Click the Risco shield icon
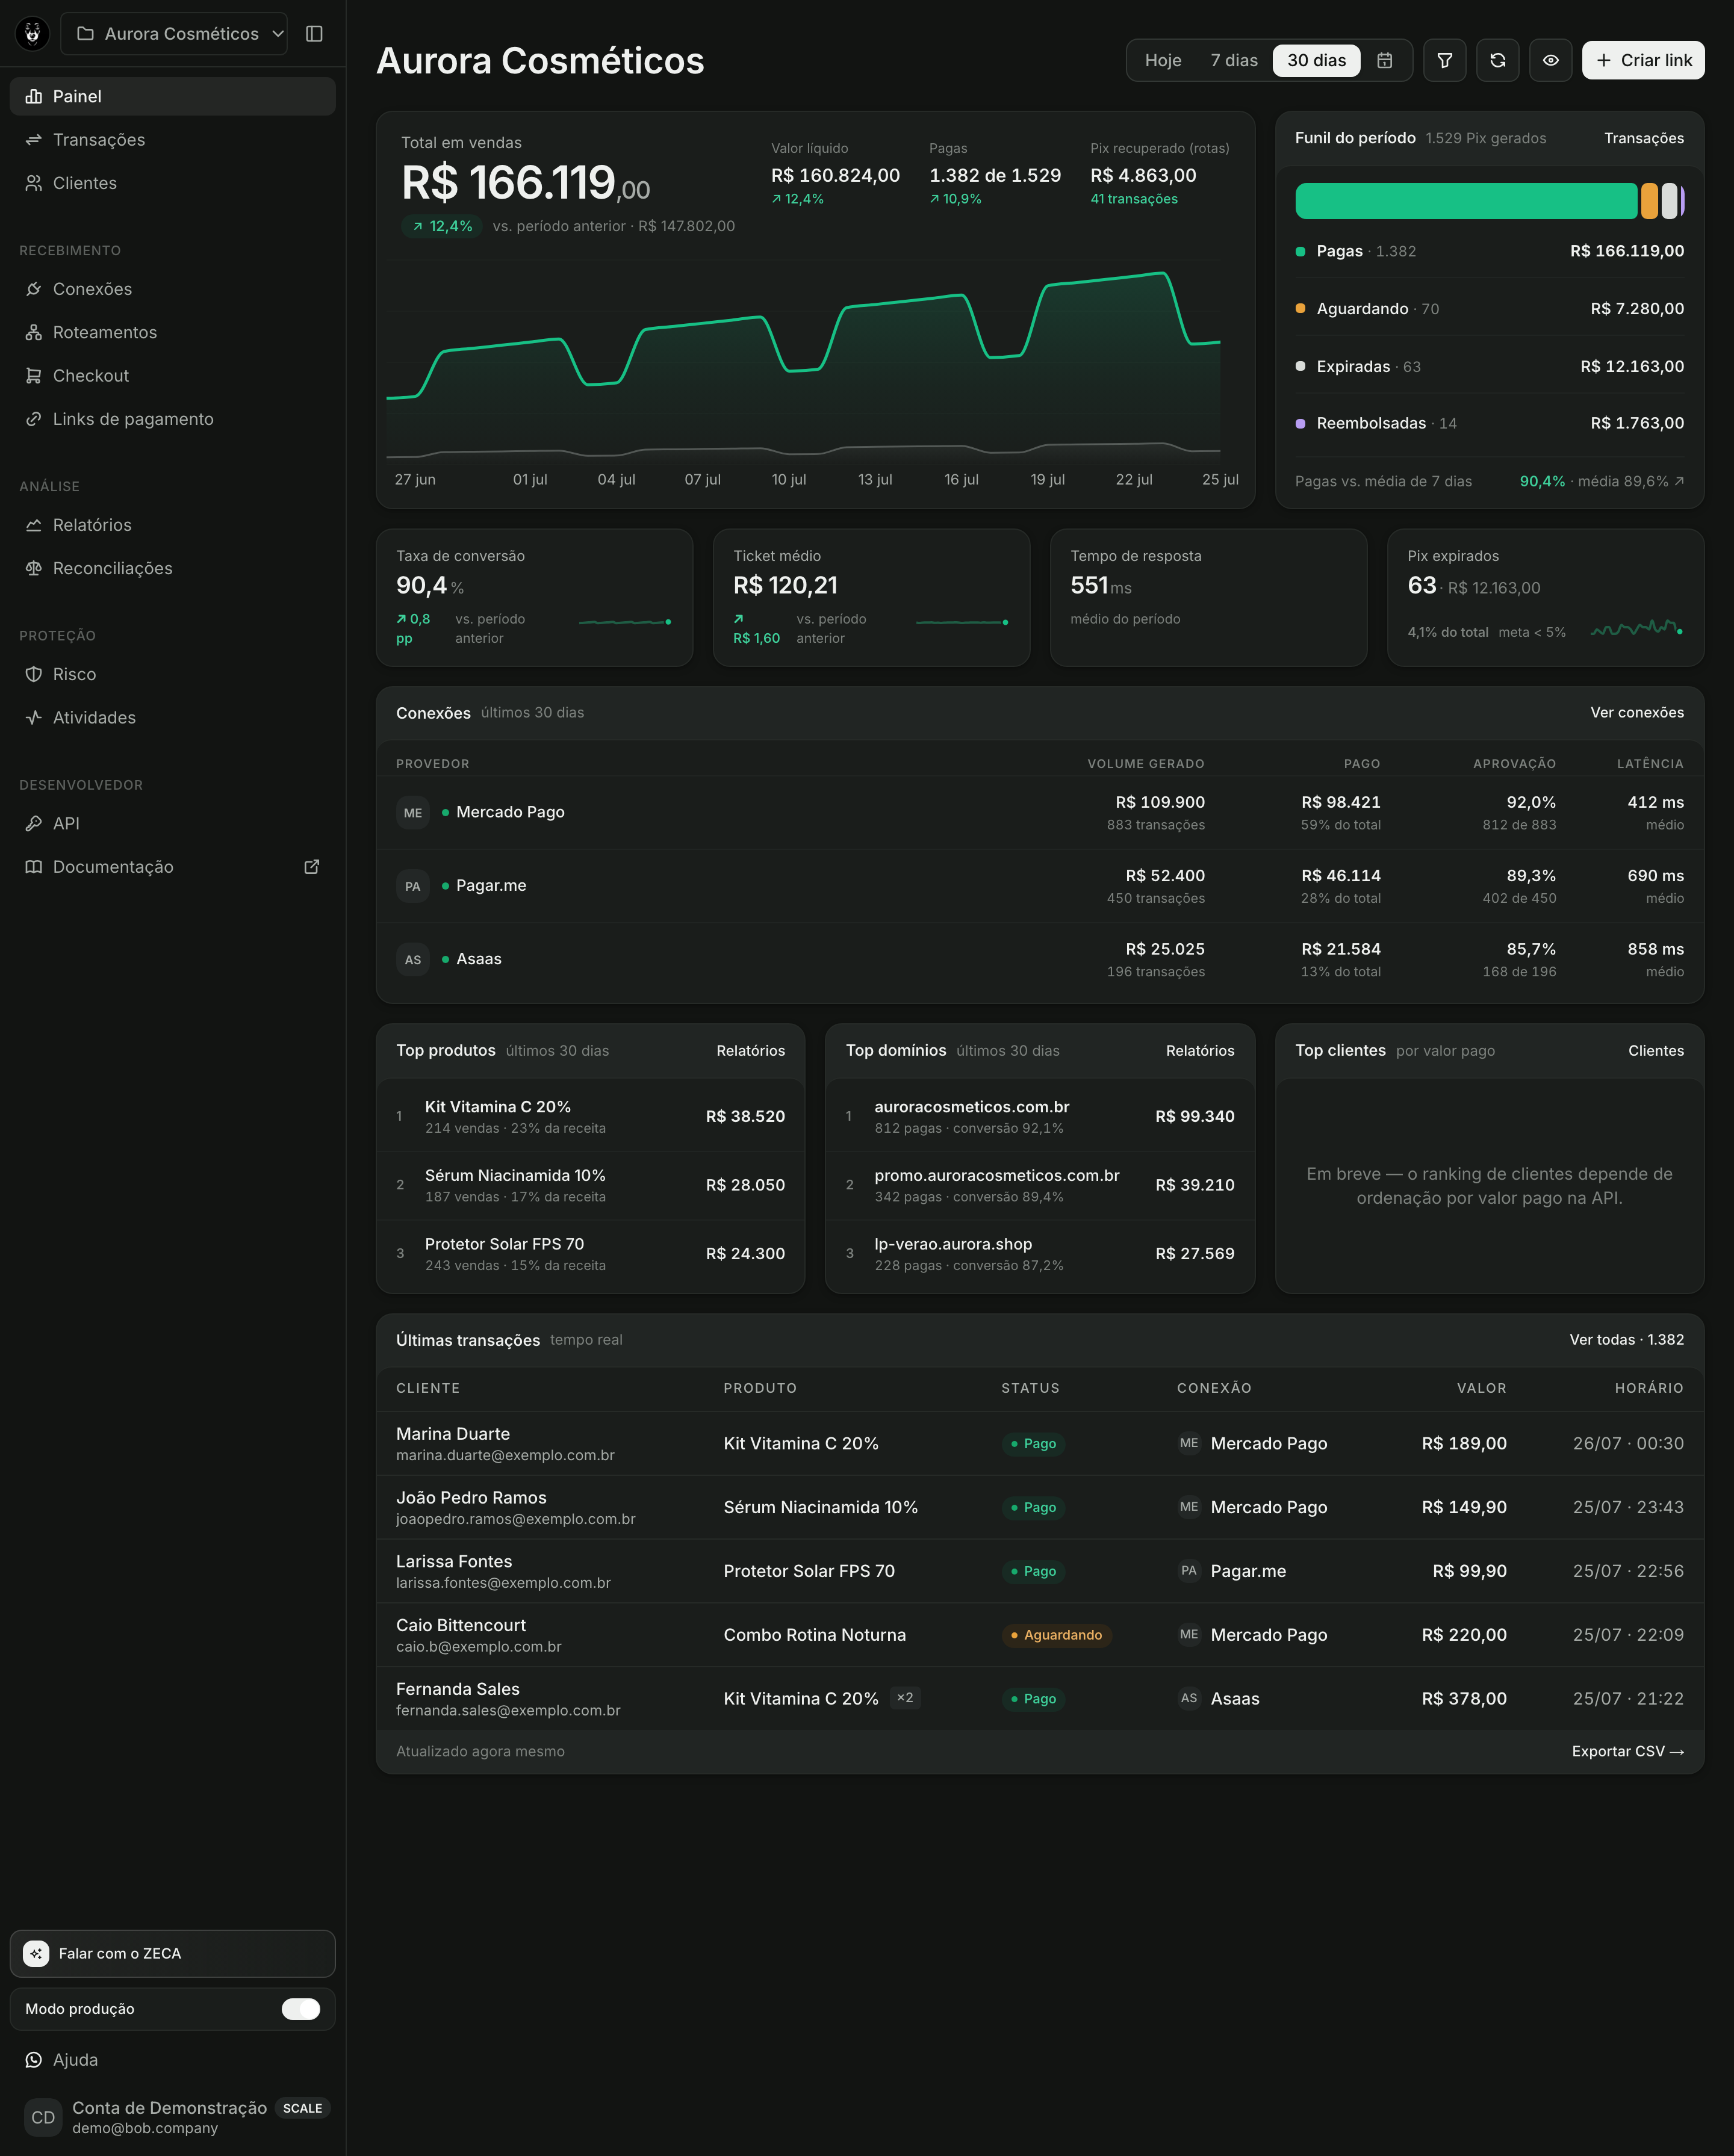1734x2156 pixels. coord(34,674)
